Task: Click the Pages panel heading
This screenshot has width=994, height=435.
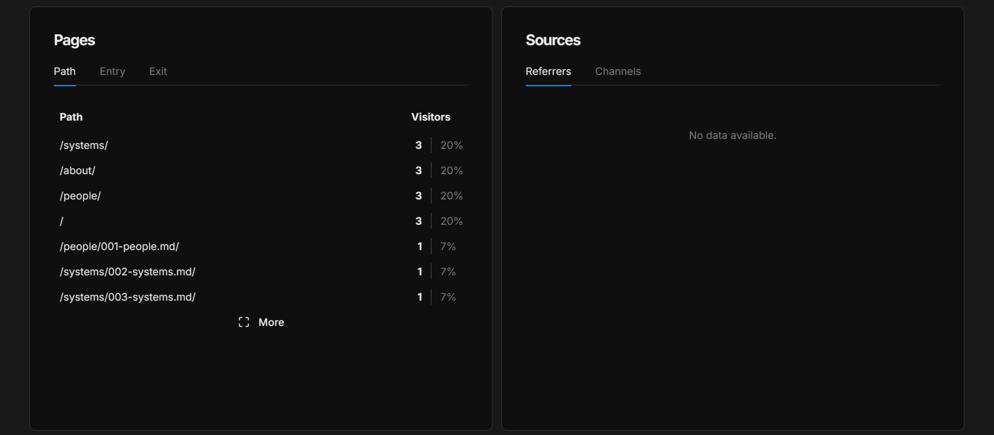Action: click(74, 40)
